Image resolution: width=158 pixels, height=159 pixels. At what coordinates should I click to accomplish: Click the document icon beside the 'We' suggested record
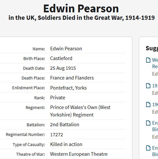pyautogui.click(x=148, y=60)
